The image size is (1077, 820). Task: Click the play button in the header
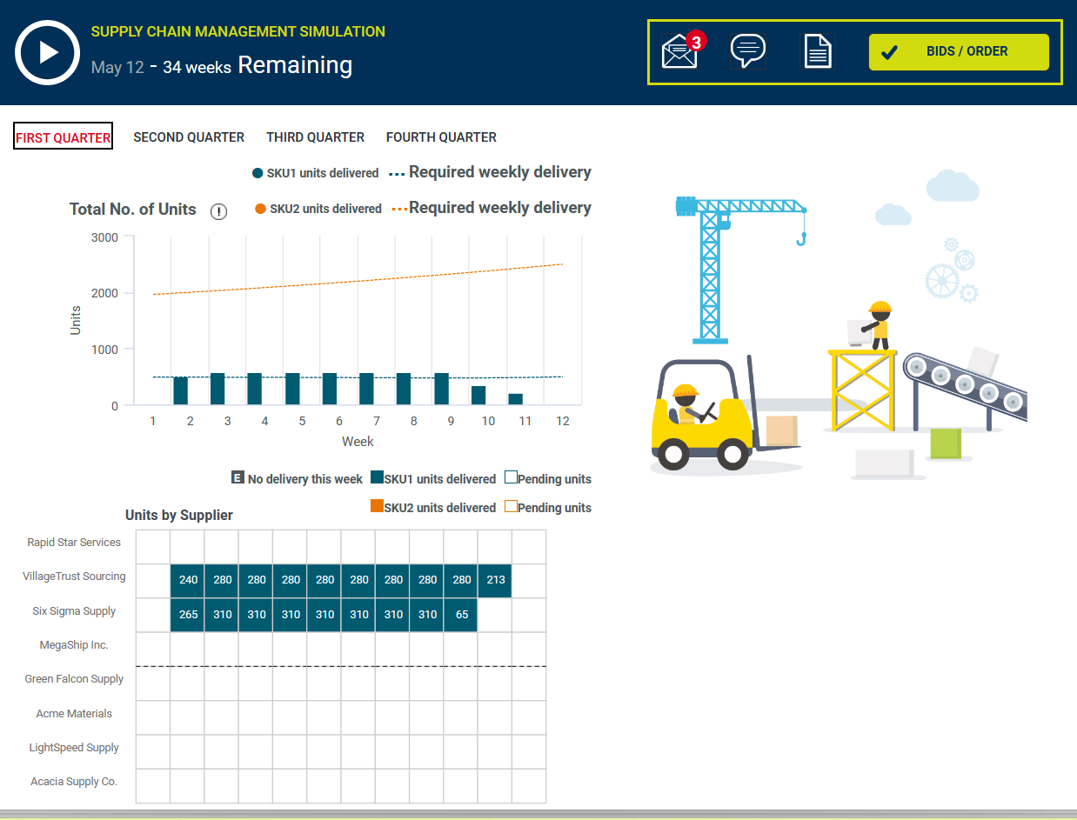[x=48, y=52]
